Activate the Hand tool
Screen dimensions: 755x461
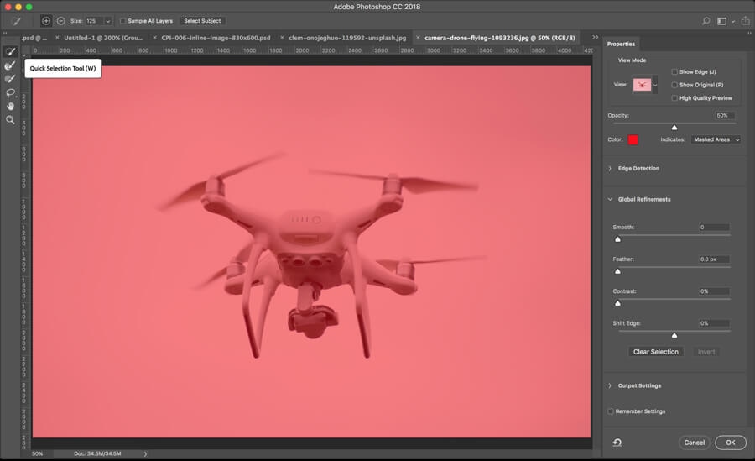click(x=11, y=106)
